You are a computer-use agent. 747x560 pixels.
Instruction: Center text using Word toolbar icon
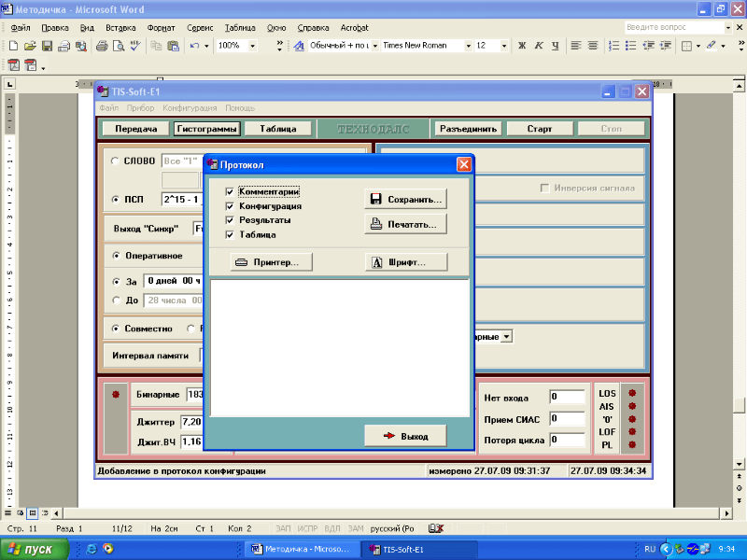(x=593, y=46)
